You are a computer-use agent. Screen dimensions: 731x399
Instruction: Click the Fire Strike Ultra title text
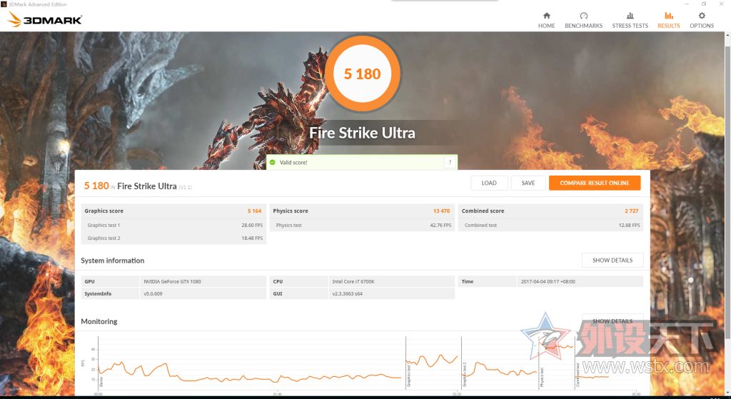[362, 133]
